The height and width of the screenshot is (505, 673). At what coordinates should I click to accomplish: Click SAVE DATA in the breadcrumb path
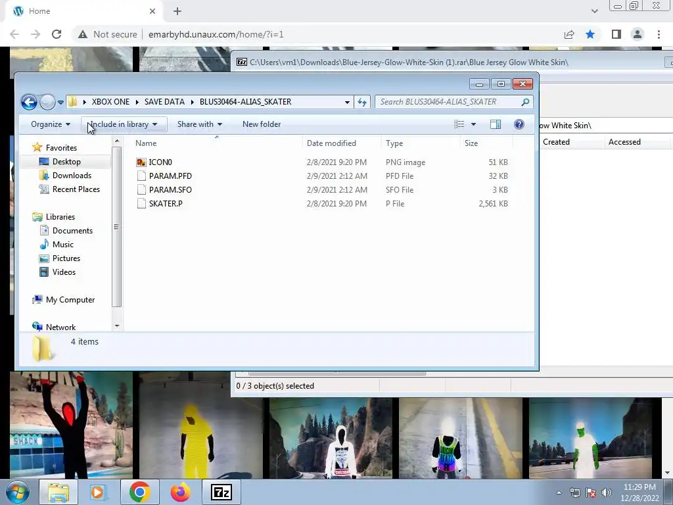click(x=164, y=102)
